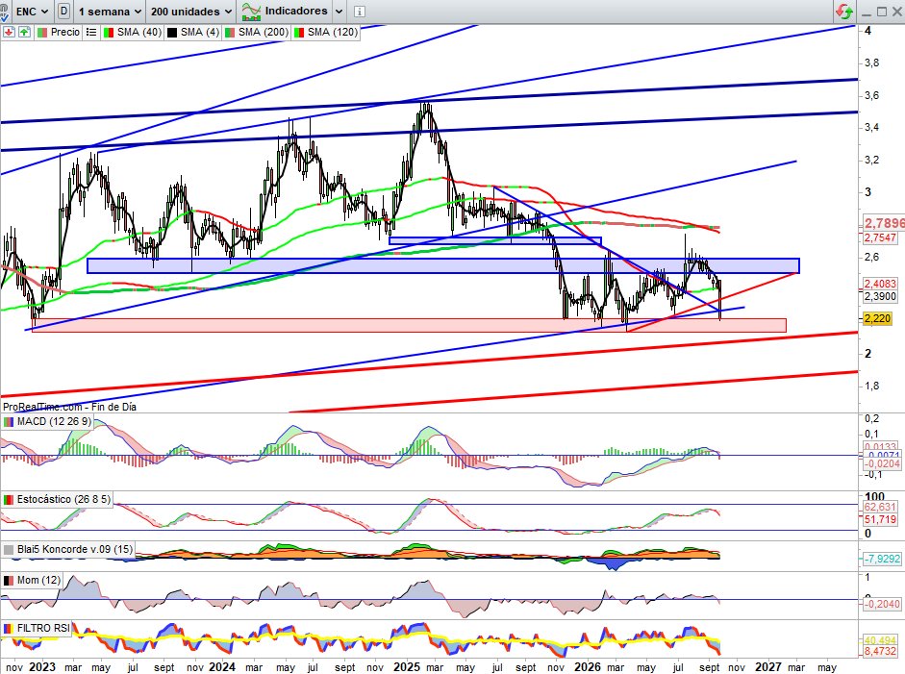Open the indicator list icon next to Precio

point(91,33)
